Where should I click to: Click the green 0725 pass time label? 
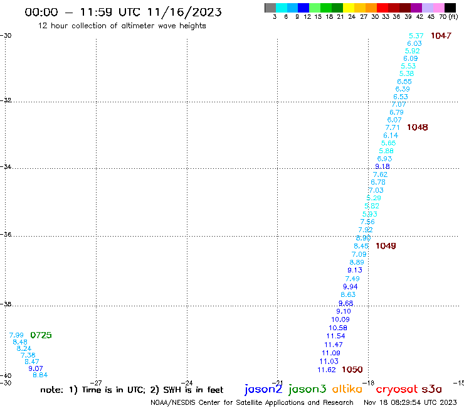[41, 335]
